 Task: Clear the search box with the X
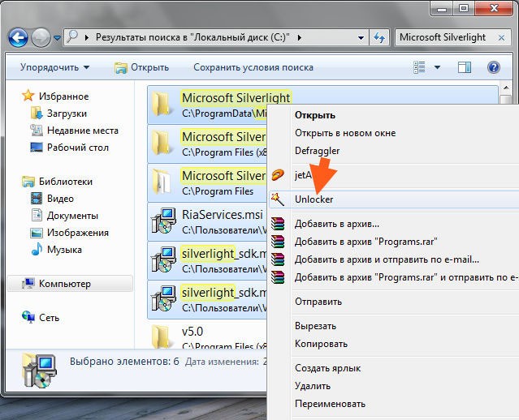tap(501, 37)
